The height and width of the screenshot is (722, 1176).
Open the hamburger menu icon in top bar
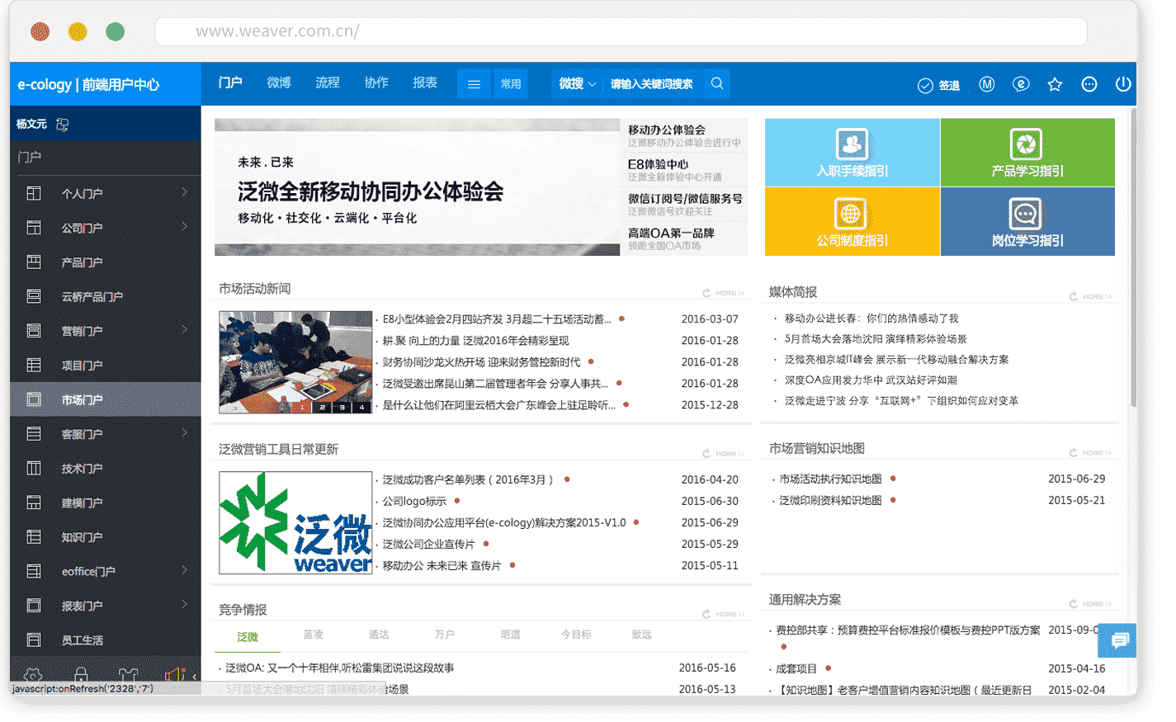tap(474, 84)
